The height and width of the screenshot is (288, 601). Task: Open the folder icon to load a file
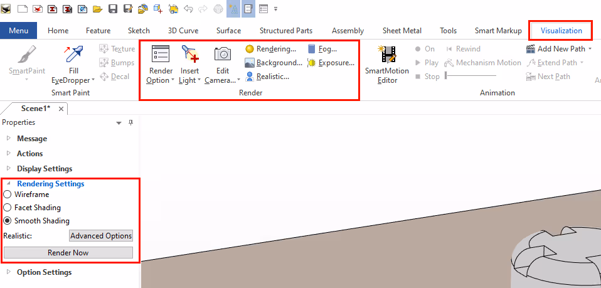click(x=98, y=8)
